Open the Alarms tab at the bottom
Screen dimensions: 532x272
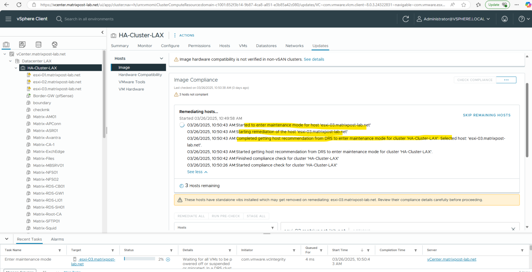click(x=57, y=239)
